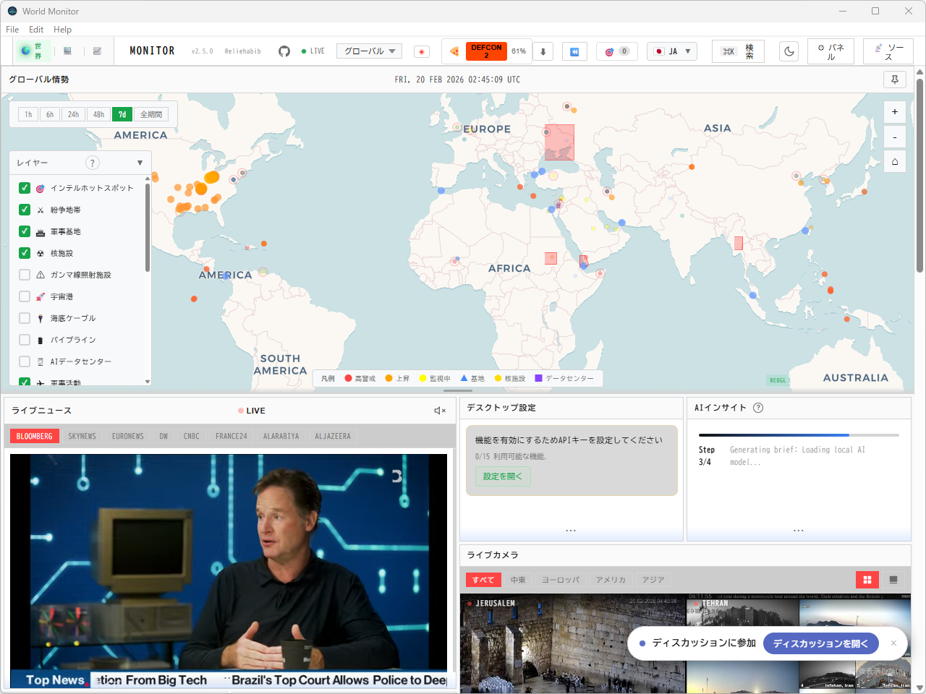
Task: Set time range to 1h
Action: [28, 114]
